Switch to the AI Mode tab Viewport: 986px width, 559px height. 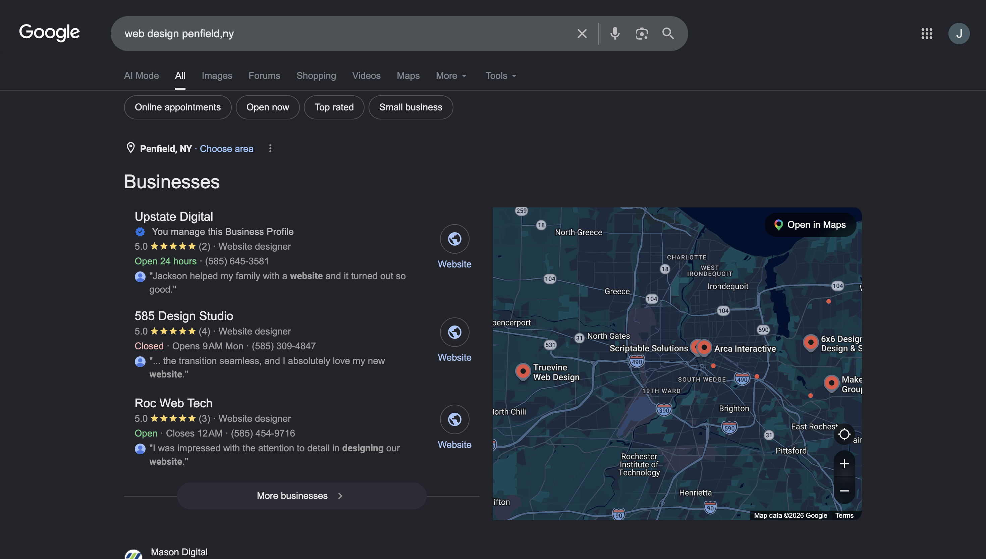141,75
